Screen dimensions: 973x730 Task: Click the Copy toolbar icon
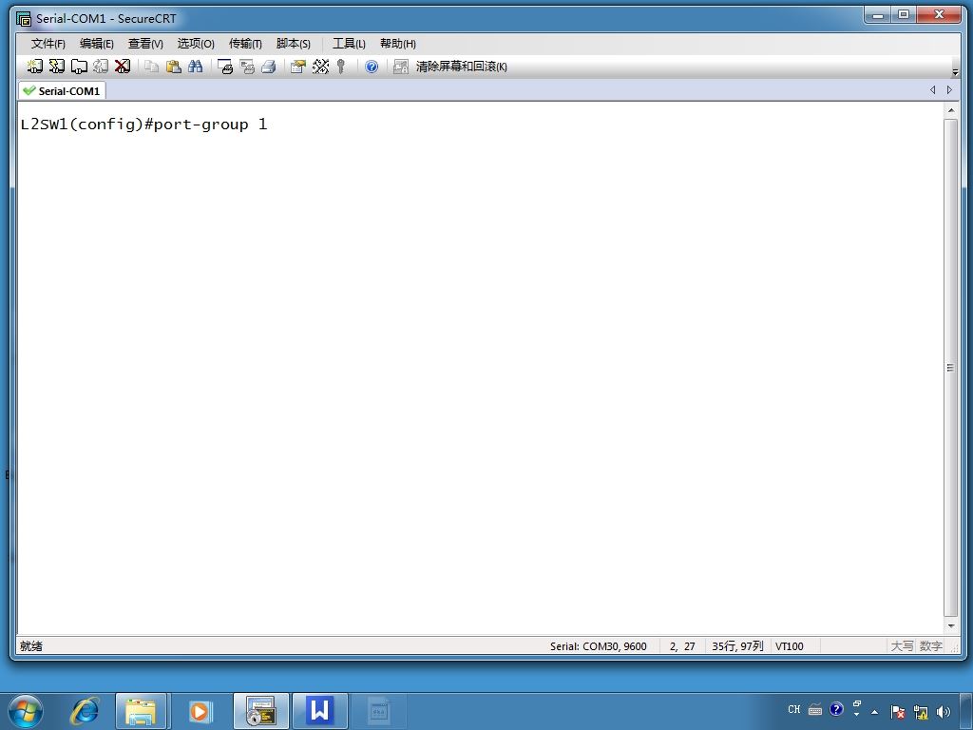tap(151, 67)
